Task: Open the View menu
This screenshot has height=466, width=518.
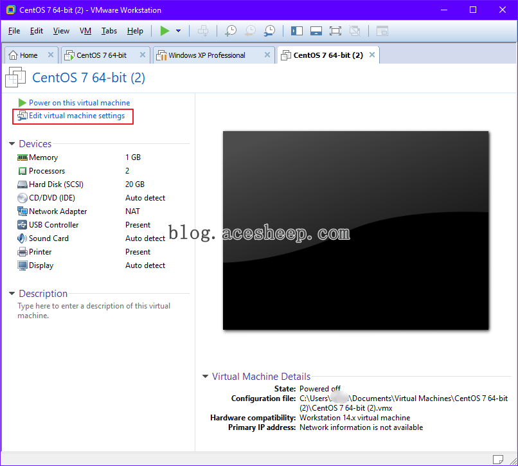Action: (x=61, y=31)
